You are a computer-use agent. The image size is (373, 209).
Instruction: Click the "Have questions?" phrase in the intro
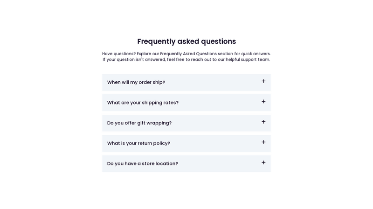(119, 54)
